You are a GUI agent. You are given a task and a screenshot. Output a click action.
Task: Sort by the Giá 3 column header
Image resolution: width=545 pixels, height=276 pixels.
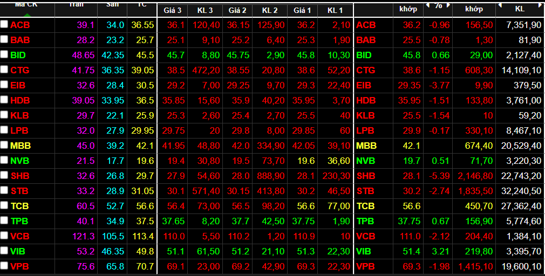click(173, 10)
